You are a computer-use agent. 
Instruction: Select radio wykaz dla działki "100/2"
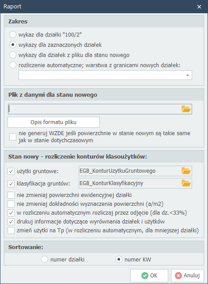[x=13, y=34]
